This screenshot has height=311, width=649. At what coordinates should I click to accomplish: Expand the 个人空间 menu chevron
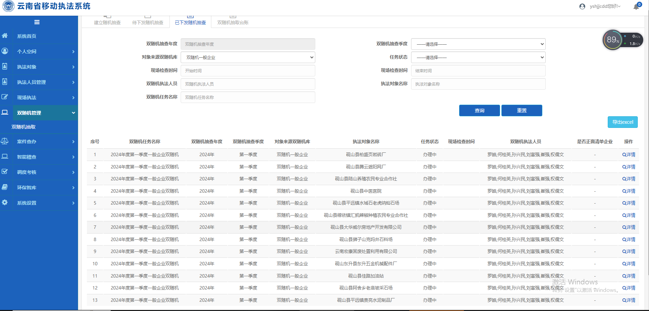[73, 51]
